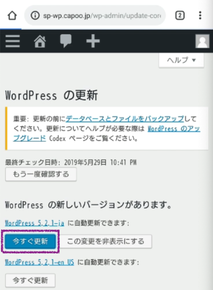The image size is (213, 290).
Task: Open the browser tab switcher showing 2
Action: (x=180, y=16)
